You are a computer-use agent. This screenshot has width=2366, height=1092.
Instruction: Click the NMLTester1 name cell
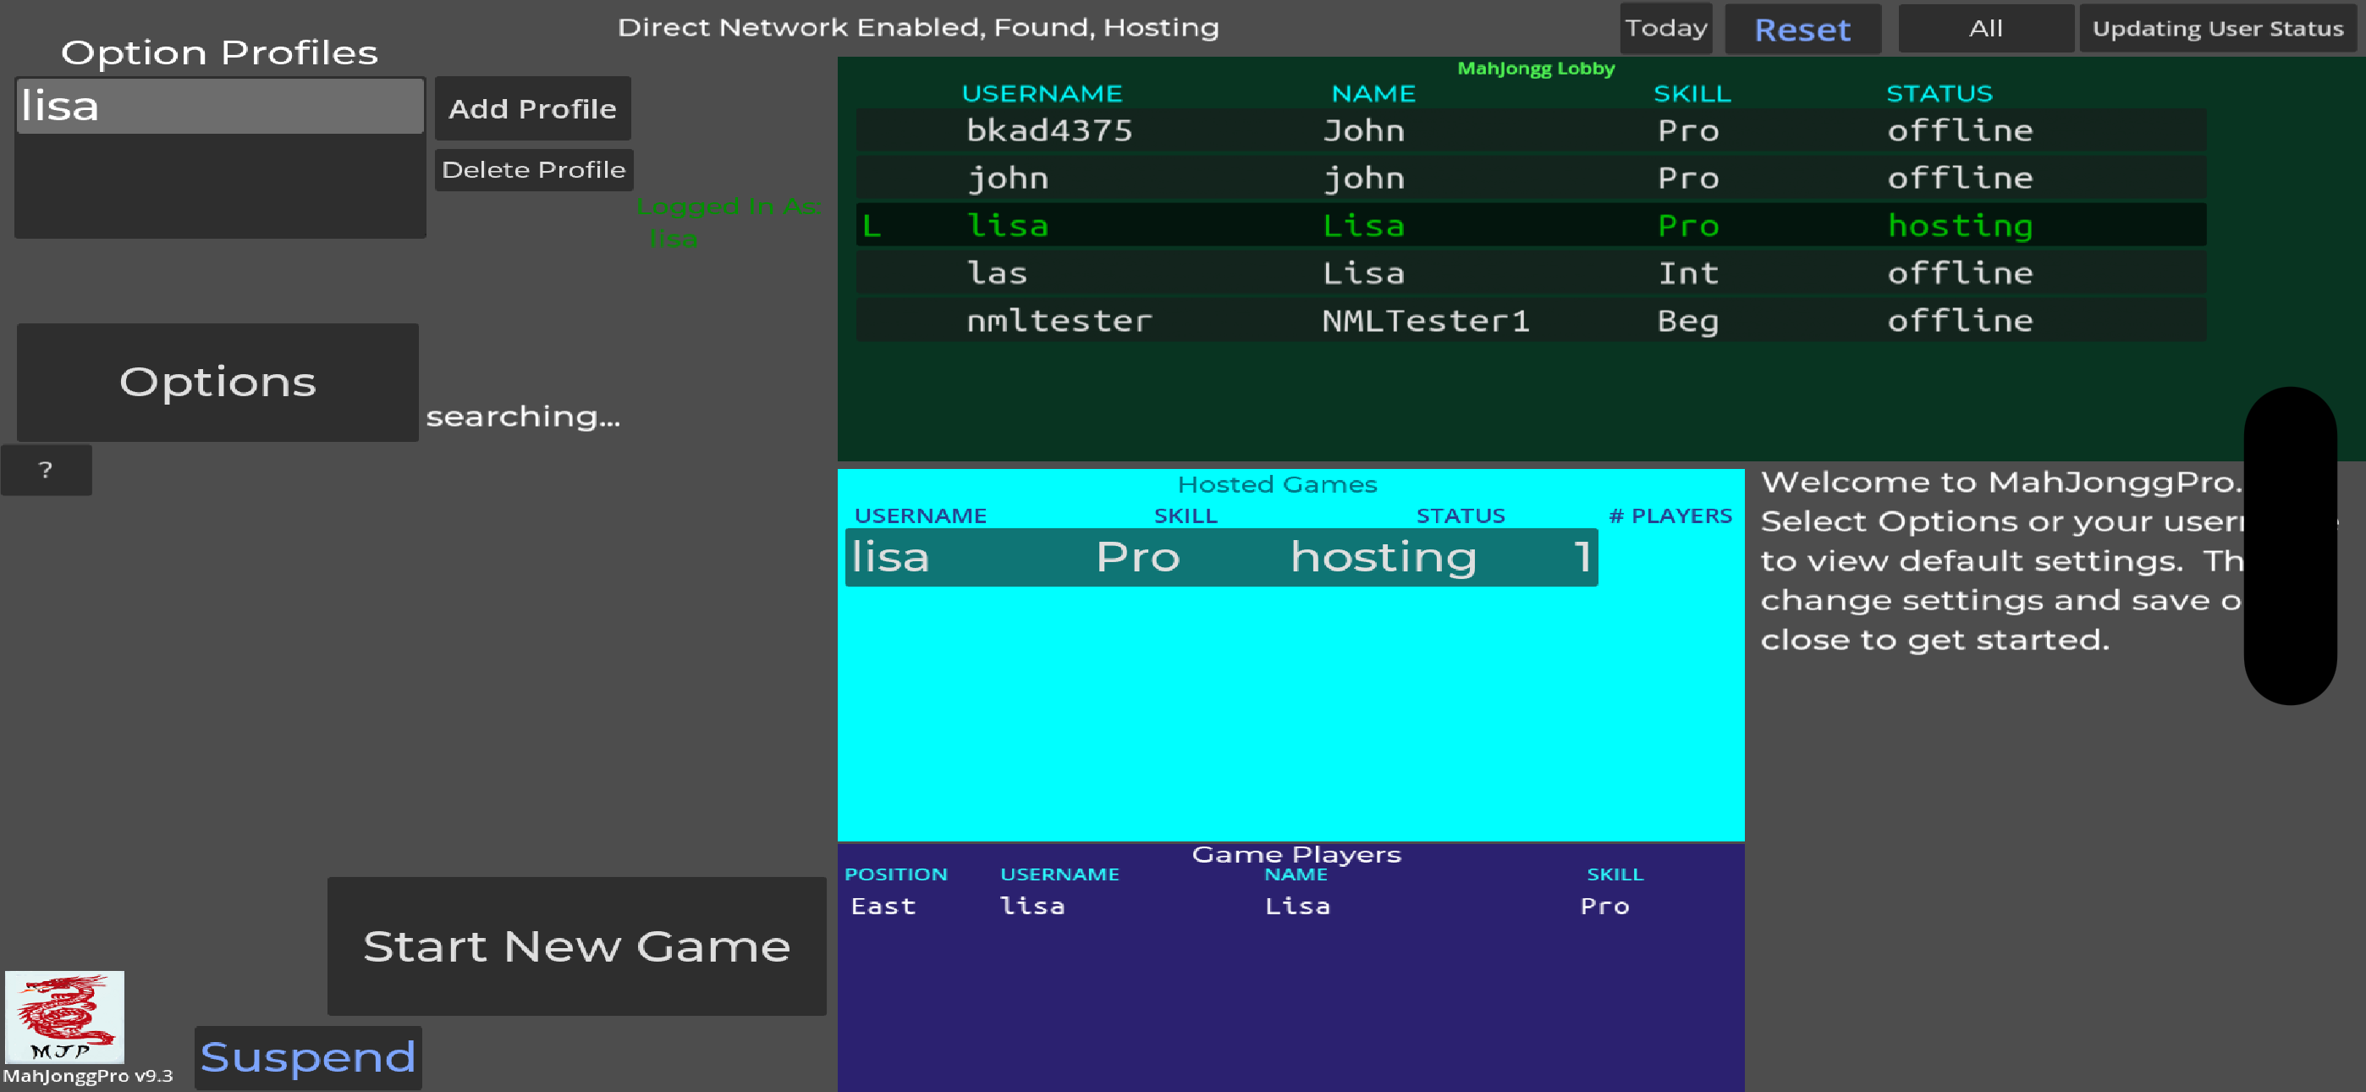click(1426, 321)
